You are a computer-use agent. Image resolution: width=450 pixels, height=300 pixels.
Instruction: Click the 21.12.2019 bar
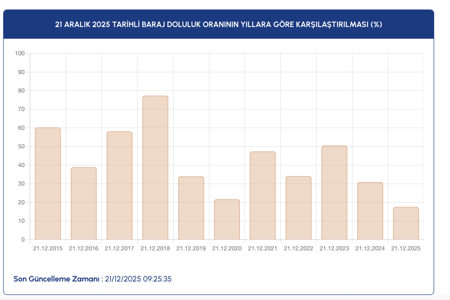(x=191, y=208)
